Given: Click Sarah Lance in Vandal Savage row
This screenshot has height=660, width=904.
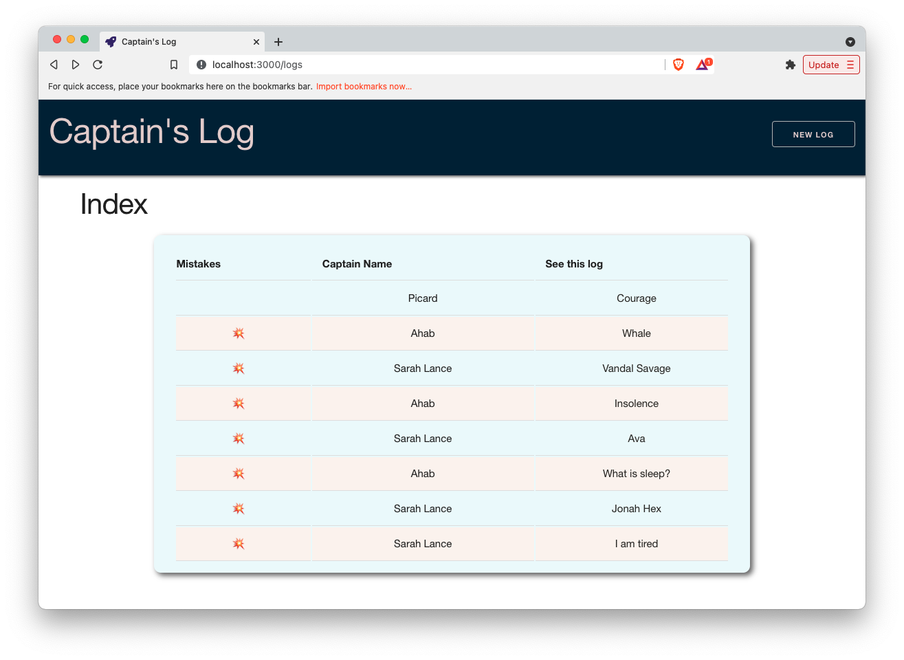Looking at the screenshot, I should pos(423,368).
